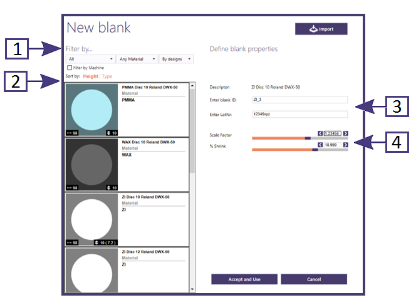Increase Scale Factor with right arrow
The image size is (416, 305).
coord(345,133)
